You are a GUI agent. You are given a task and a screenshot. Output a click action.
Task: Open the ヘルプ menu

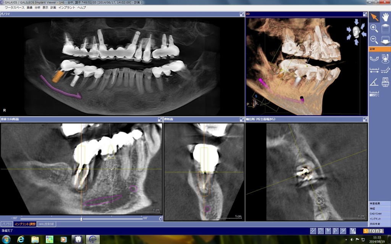(x=82, y=8)
